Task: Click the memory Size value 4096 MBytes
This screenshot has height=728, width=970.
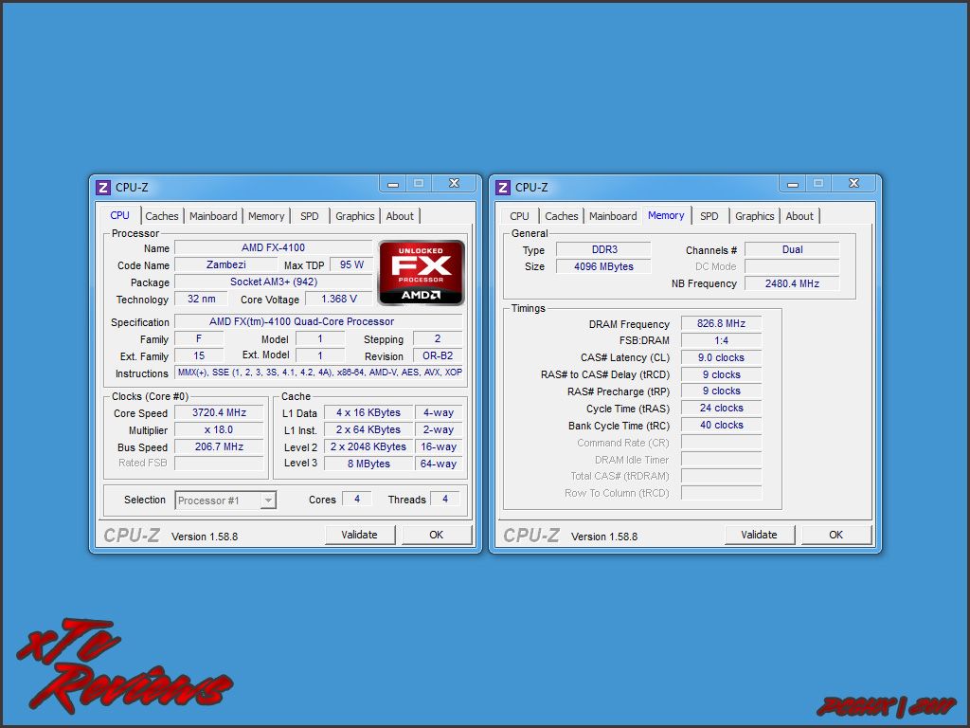Action: tap(603, 266)
